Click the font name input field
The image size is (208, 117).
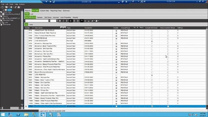click(x=37, y=21)
